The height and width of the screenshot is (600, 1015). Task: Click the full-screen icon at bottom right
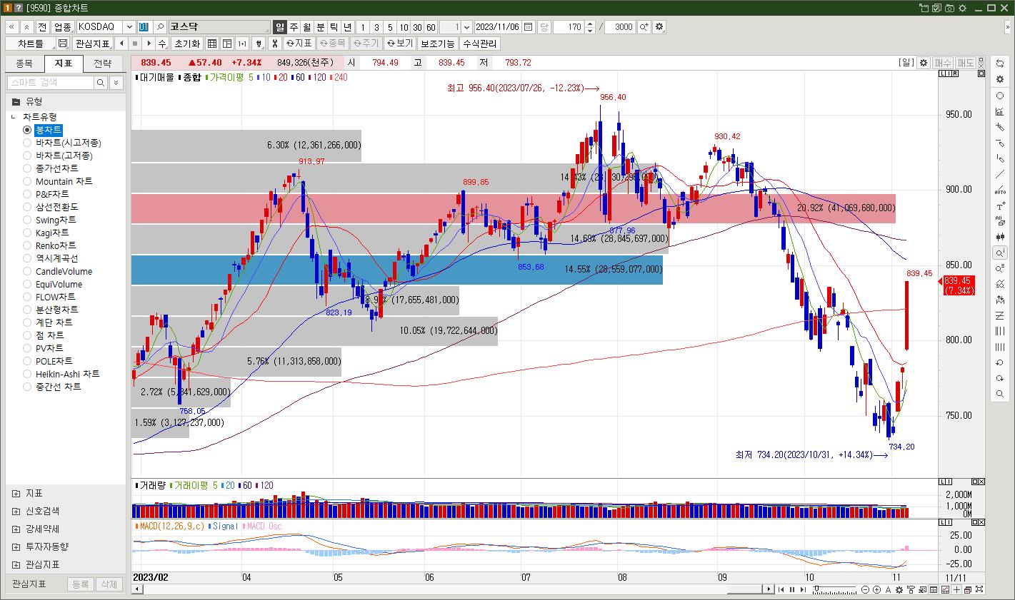click(x=979, y=589)
